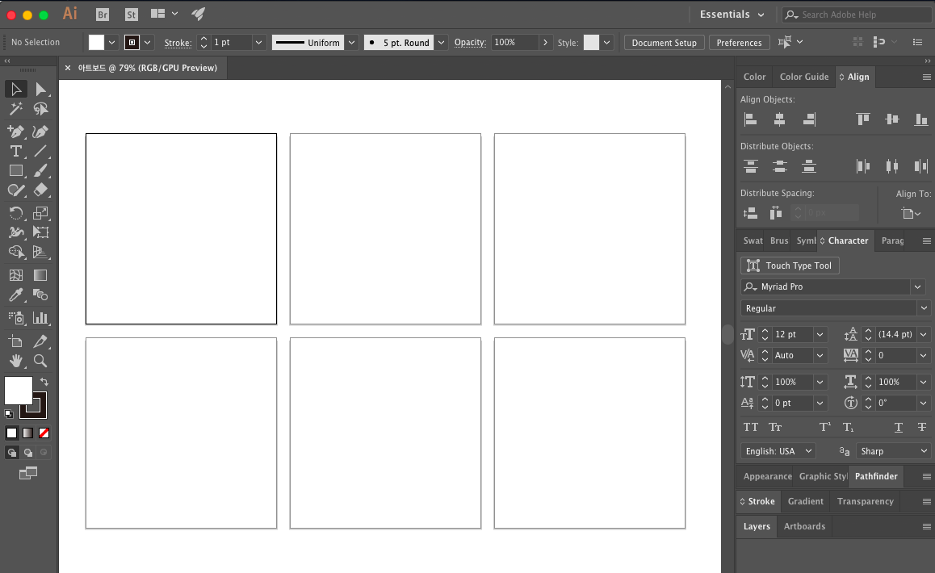935x573 pixels.
Task: Open Adobe Bridge via Br icon
Action: pos(103,15)
